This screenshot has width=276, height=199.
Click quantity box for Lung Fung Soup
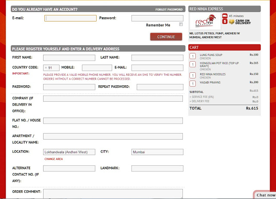coord(193,56)
